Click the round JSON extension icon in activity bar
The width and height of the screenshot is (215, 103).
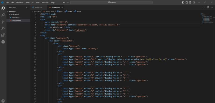3,42
